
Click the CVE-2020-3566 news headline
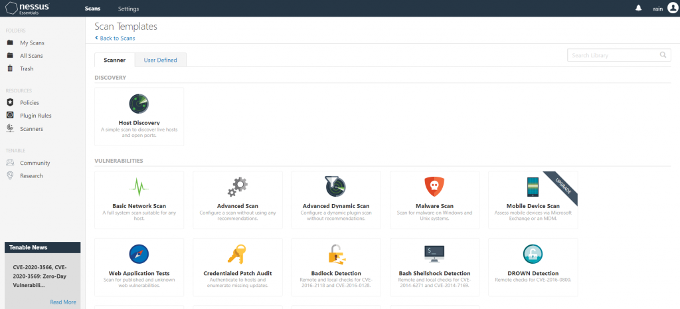pyautogui.click(x=39, y=276)
